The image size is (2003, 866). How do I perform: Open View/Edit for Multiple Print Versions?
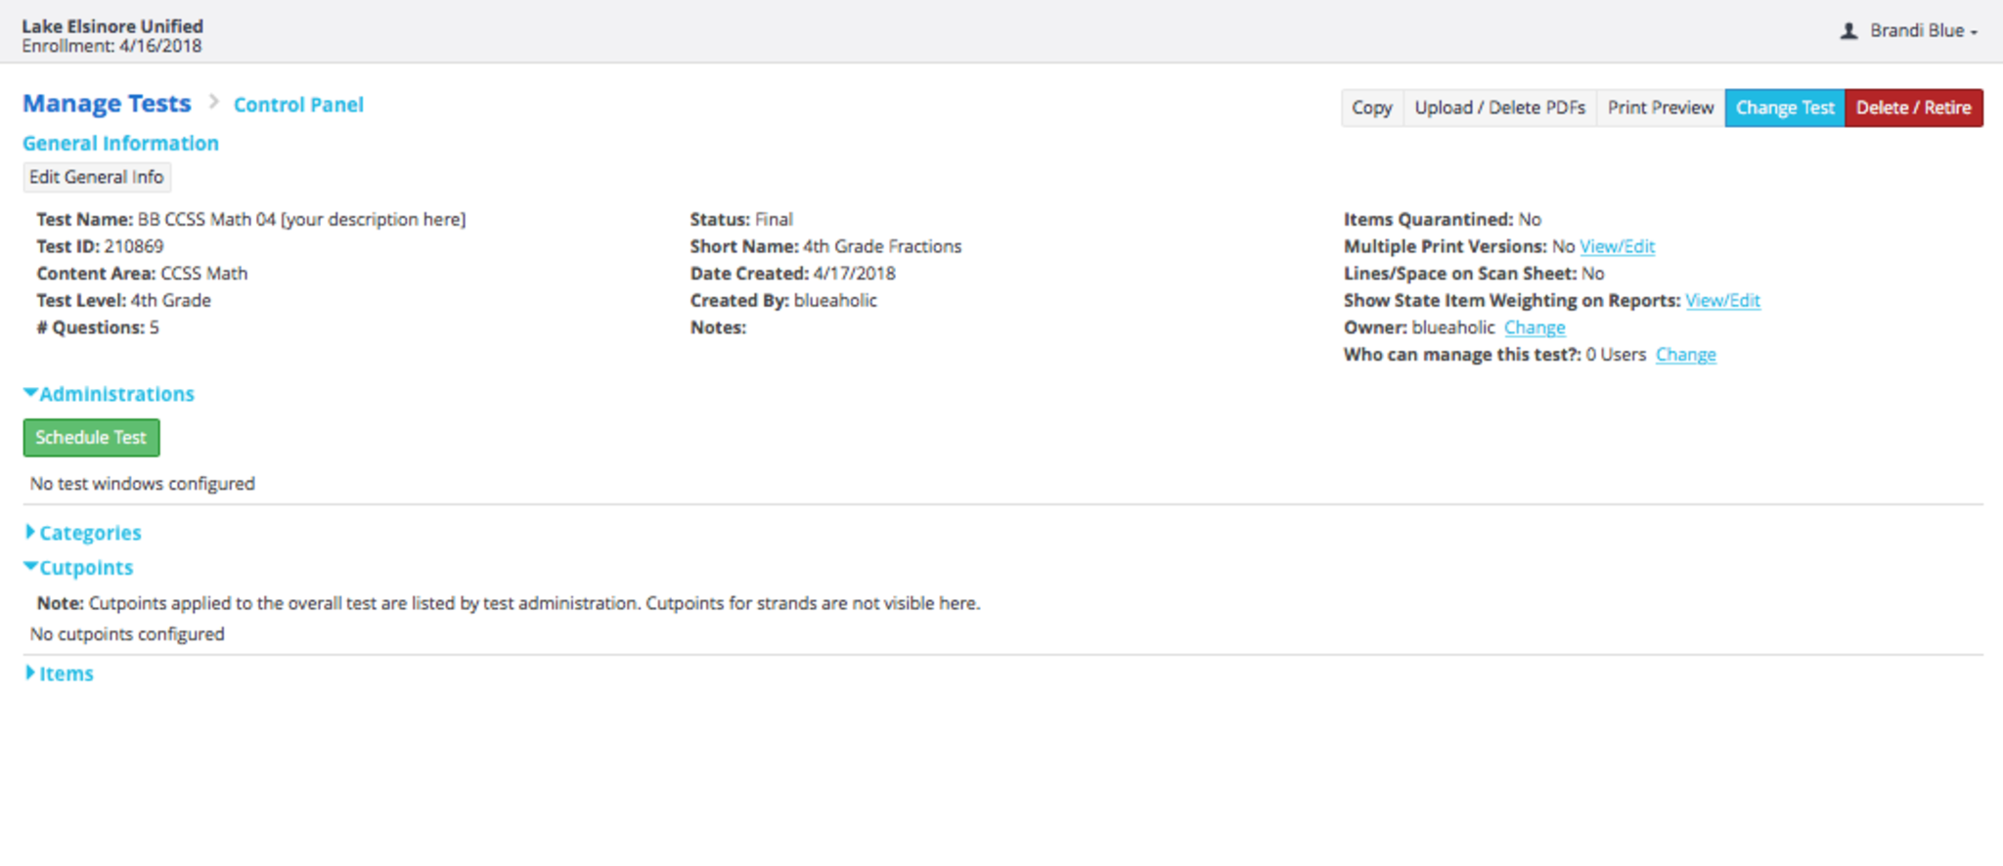point(1617,246)
